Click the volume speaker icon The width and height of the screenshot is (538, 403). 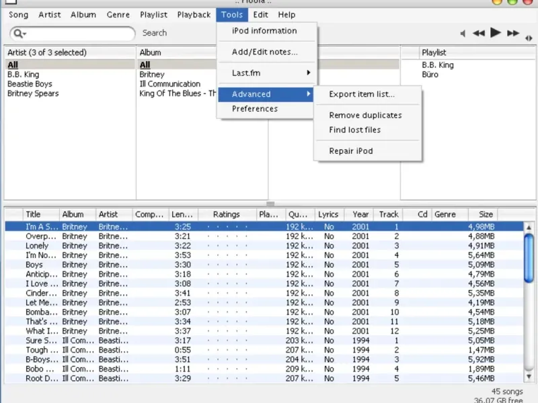click(463, 34)
